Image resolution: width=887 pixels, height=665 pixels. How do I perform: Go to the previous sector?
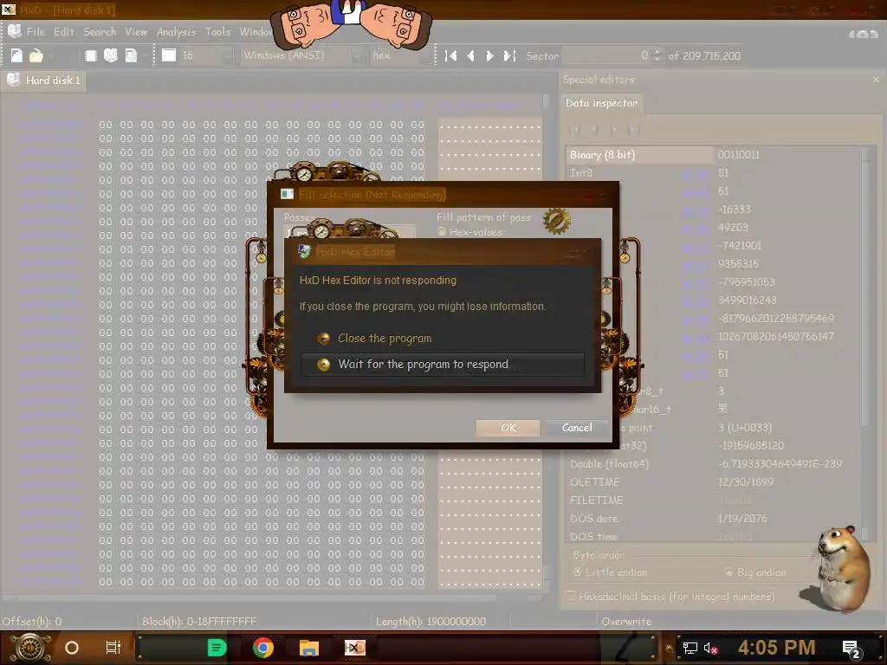(x=470, y=55)
